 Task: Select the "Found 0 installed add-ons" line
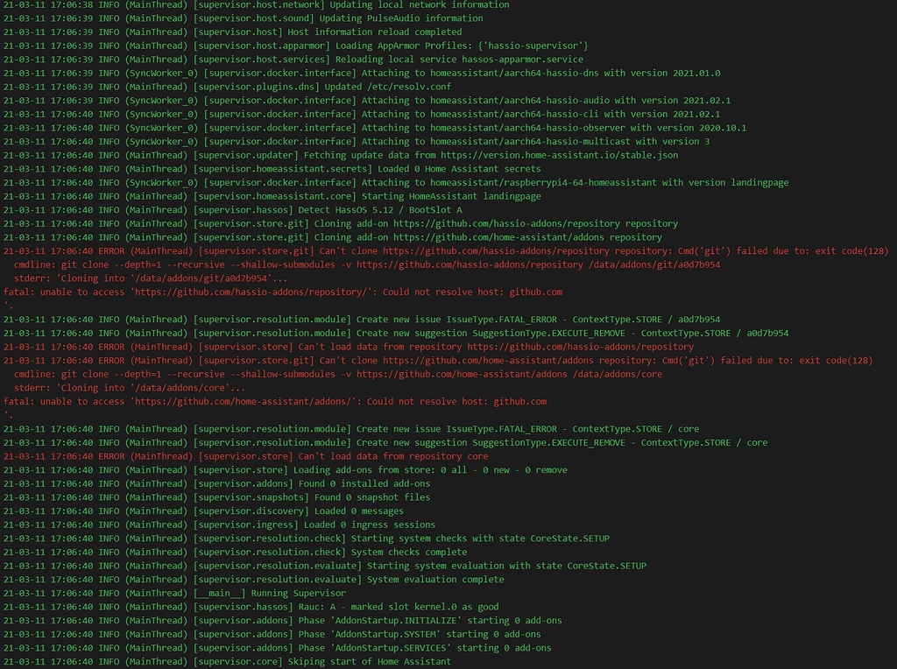(364, 483)
